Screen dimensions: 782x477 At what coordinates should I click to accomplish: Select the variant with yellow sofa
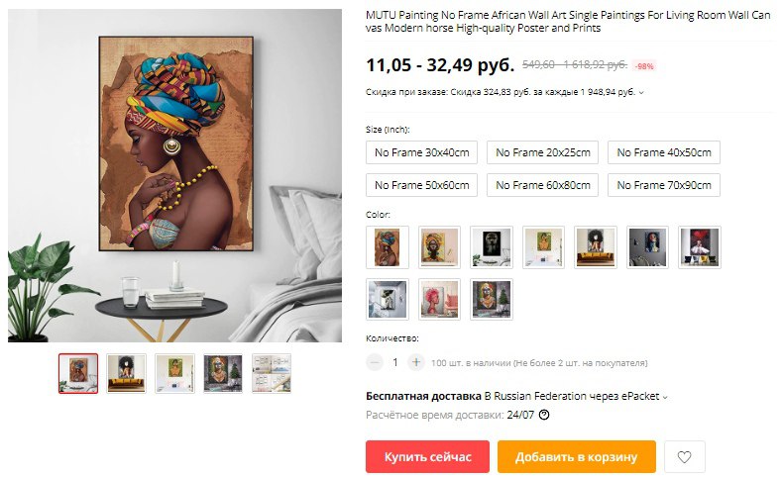pos(596,247)
